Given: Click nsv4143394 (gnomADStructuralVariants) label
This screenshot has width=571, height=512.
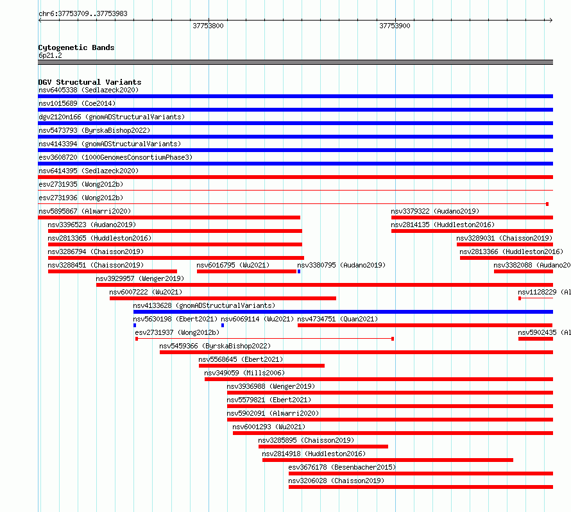Looking at the screenshot, I should click(110, 144).
